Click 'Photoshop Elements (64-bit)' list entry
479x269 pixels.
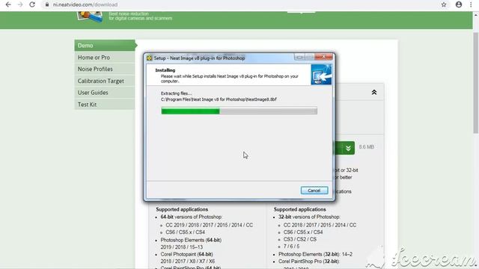pyautogui.click(x=191, y=240)
